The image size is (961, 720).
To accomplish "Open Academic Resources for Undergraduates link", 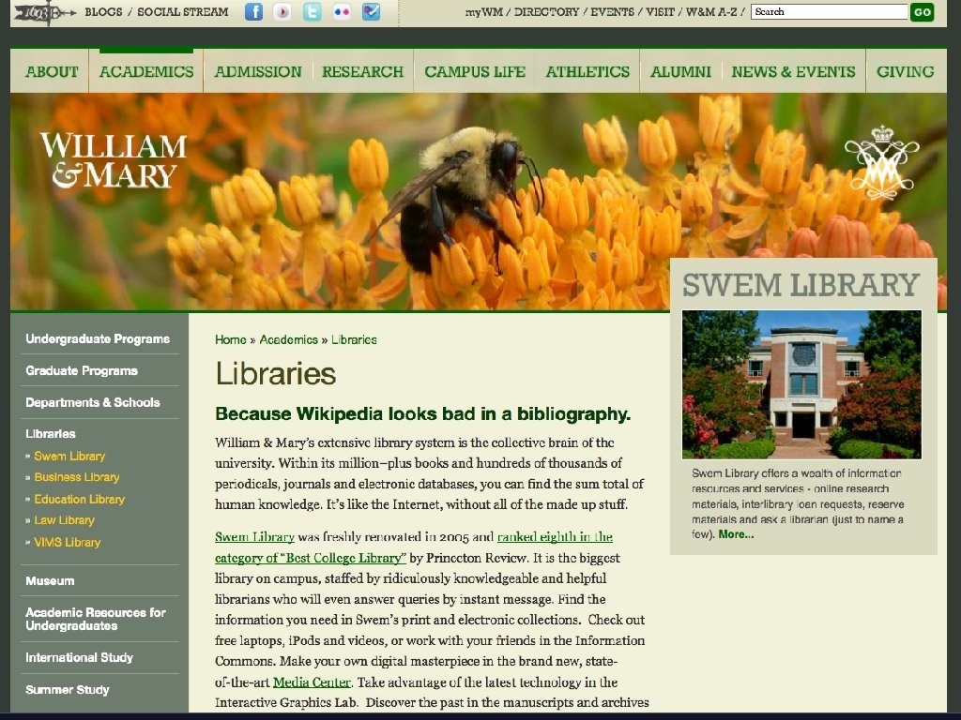I will [96, 619].
